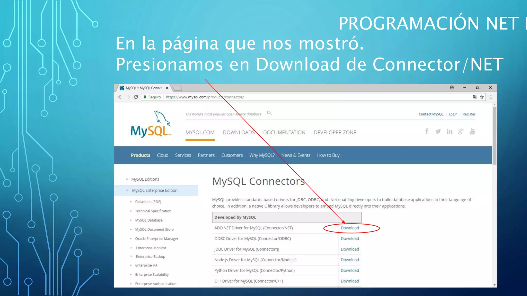Download the C++ Connector driver
527x296 pixels.
(x=350, y=281)
